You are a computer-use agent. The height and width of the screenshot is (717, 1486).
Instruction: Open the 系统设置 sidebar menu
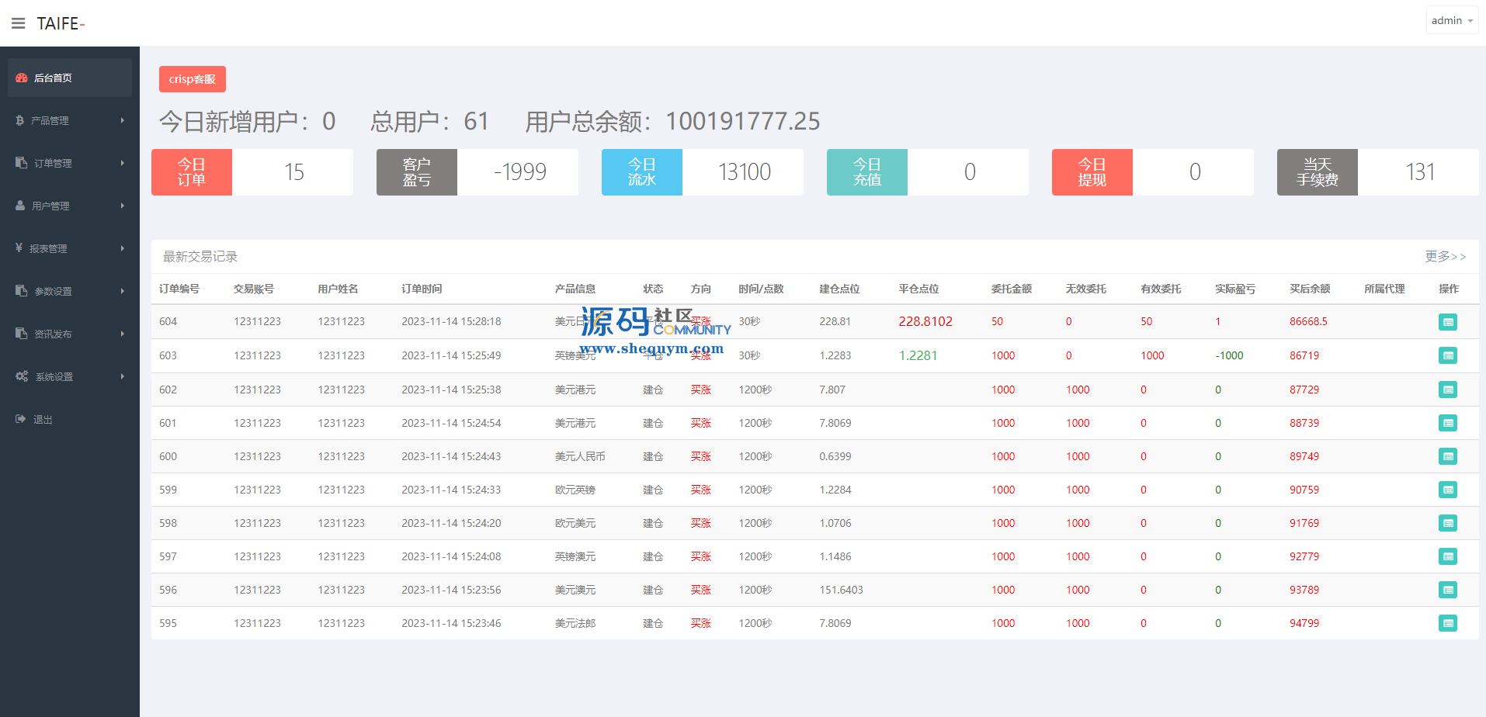[x=70, y=376]
